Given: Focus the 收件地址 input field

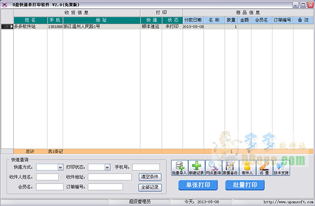Looking at the screenshot, I should pos(110,177).
